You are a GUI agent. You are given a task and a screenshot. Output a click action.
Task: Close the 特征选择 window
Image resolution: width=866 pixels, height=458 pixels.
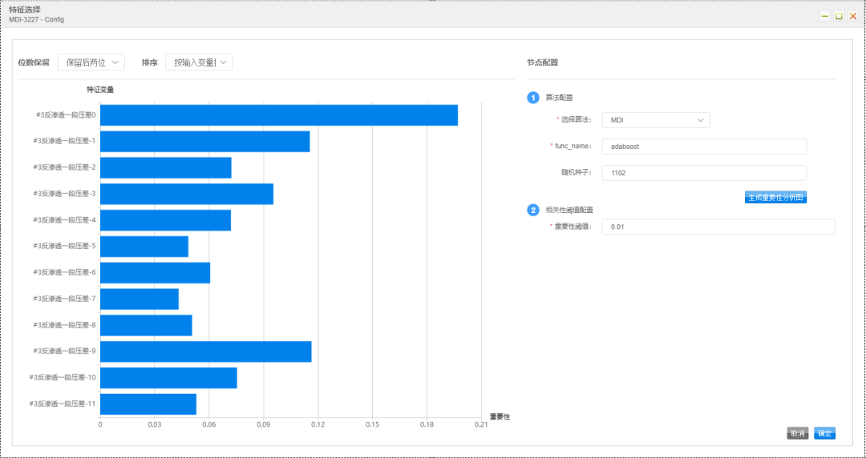(852, 16)
